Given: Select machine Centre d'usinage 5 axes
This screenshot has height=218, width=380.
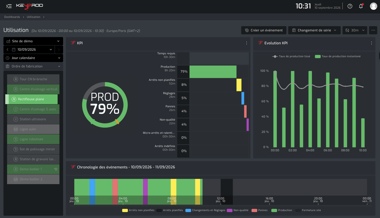Looking at the screenshot, I should [x=33, y=109].
